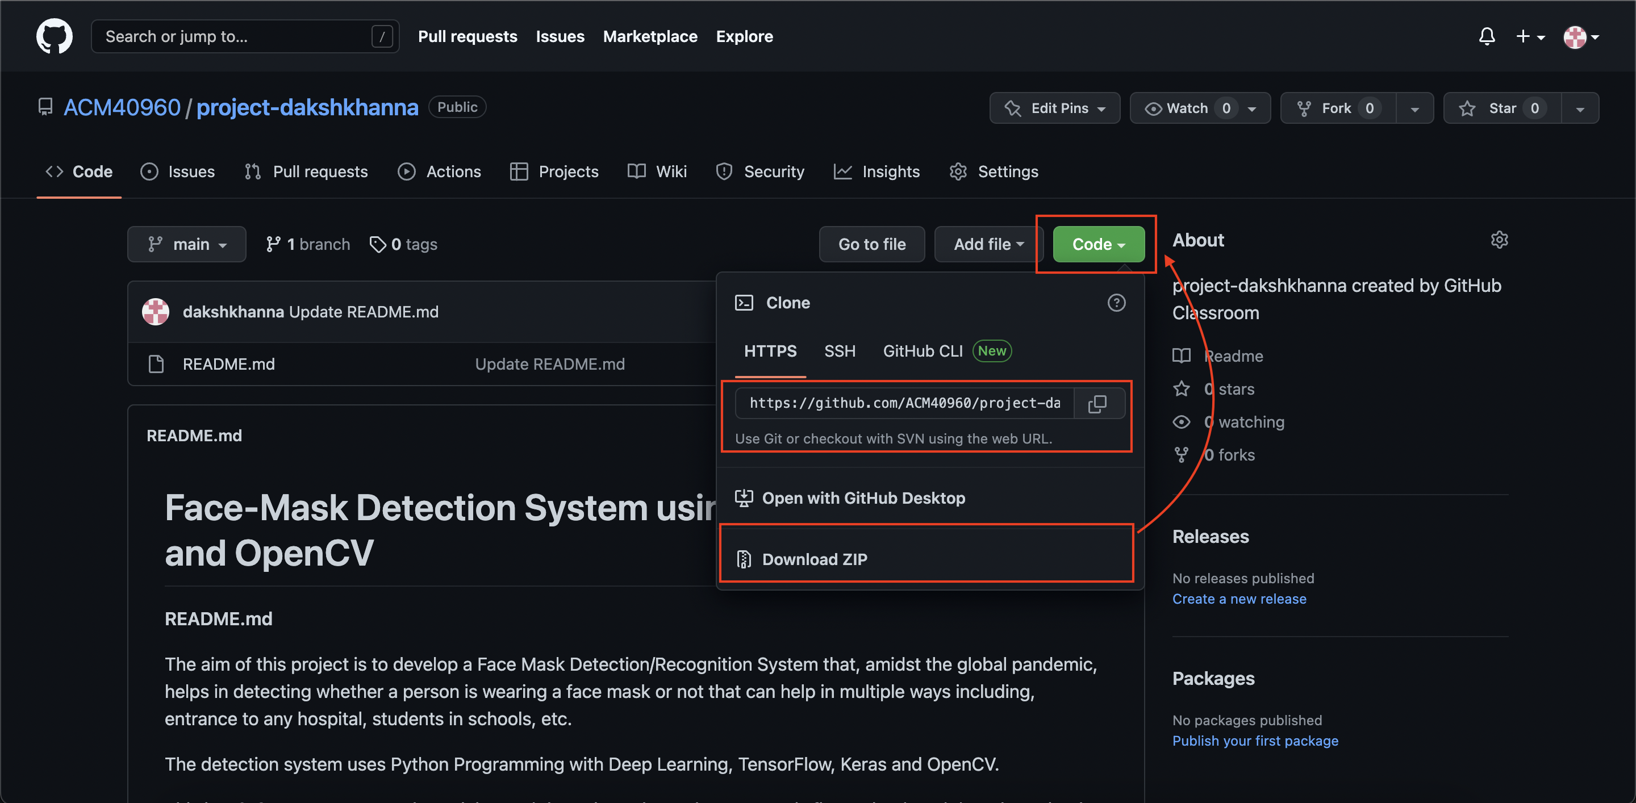Open the repository Pull requests tab

[x=306, y=172]
